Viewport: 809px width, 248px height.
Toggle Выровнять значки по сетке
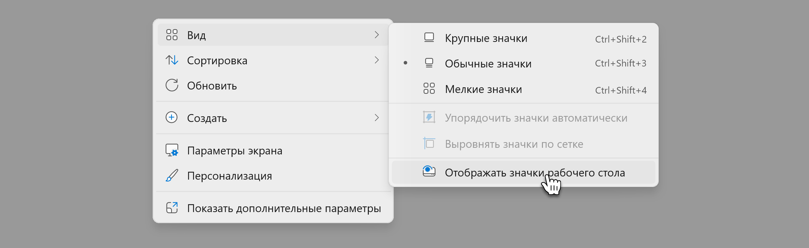pyautogui.click(x=524, y=144)
